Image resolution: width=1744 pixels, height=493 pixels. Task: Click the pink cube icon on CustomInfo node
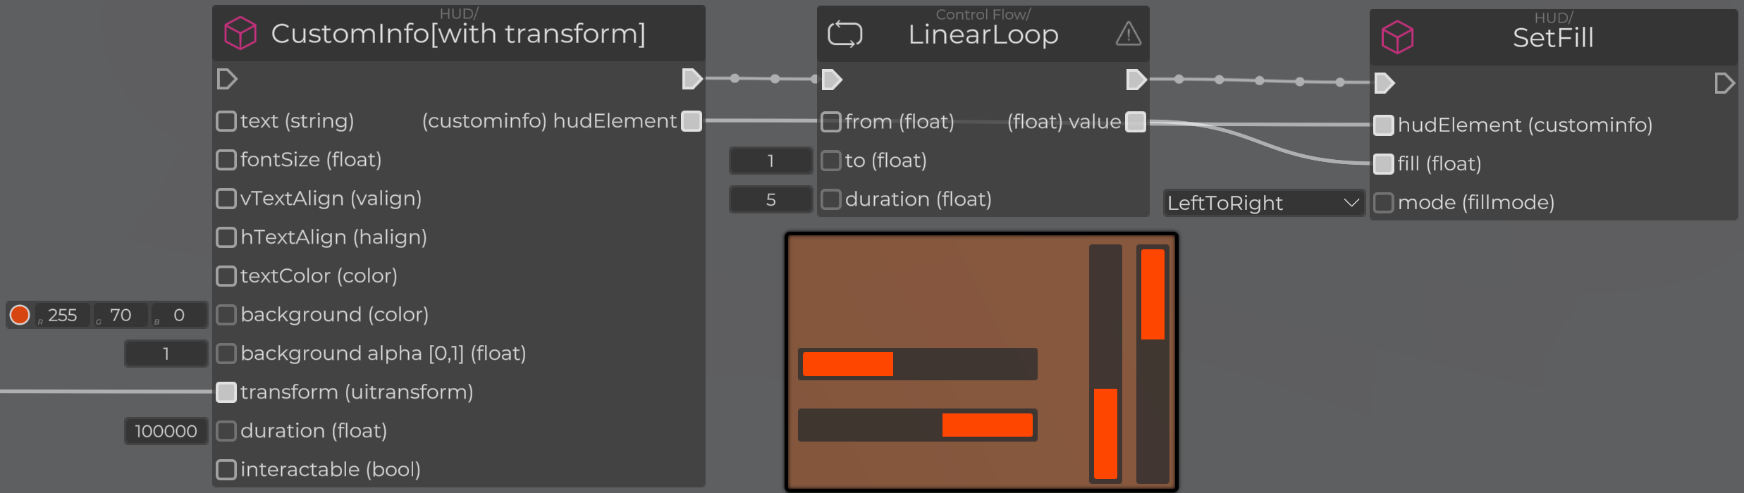[240, 33]
